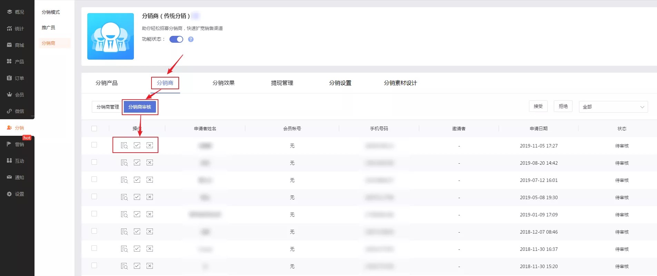Open 分销商 in the left submenu
Screen dimensions: 657x276
point(55,43)
